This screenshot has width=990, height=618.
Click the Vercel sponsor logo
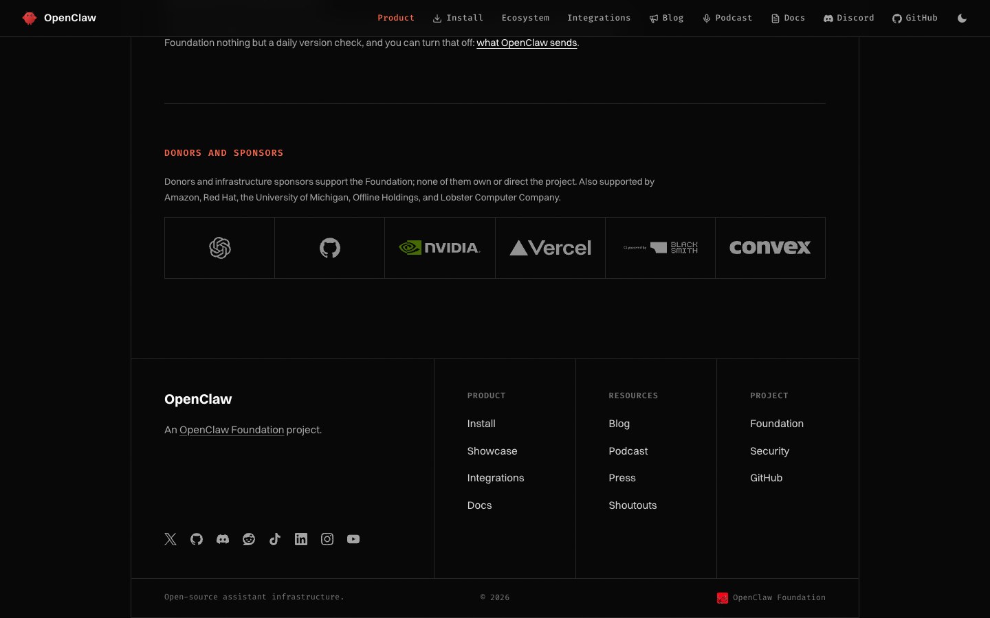pyautogui.click(x=550, y=248)
